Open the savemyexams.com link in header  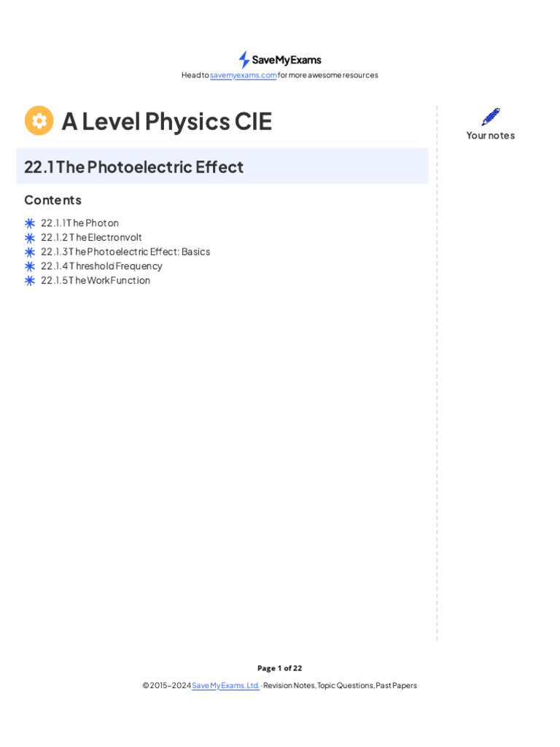point(243,75)
